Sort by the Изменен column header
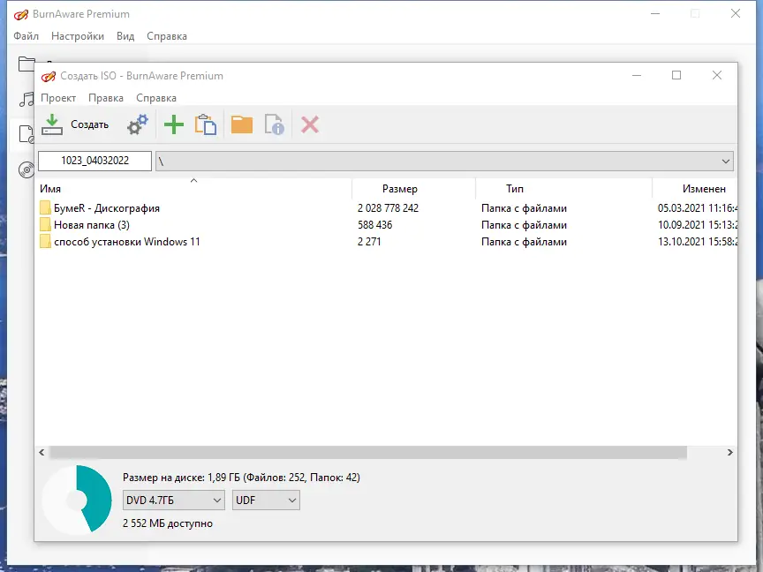 pyautogui.click(x=695, y=189)
